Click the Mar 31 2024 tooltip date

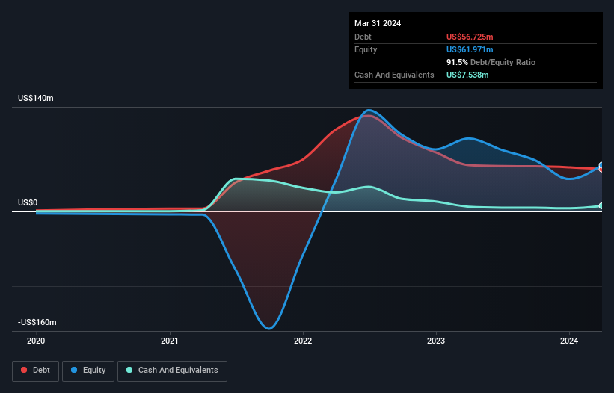[x=378, y=23]
